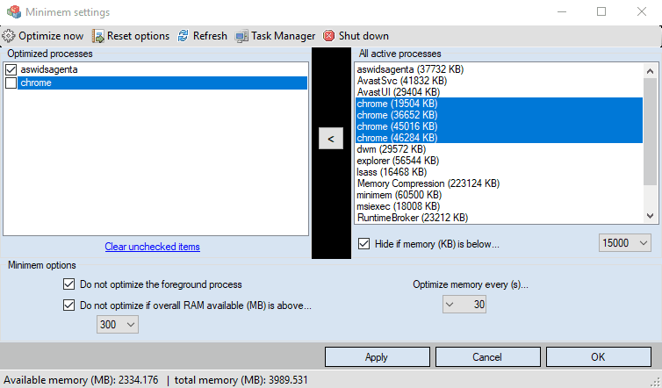
Task: Click the Clear unchecked items link
Action: pos(153,247)
